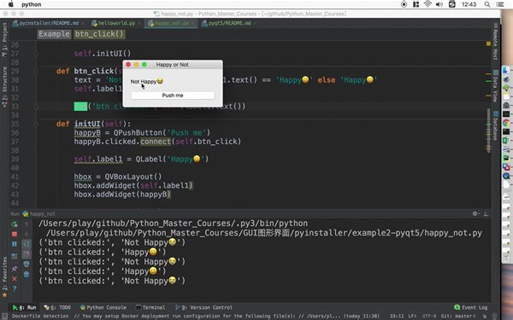Click the Push me button
Screen dimensions: 513x320
click(173, 96)
